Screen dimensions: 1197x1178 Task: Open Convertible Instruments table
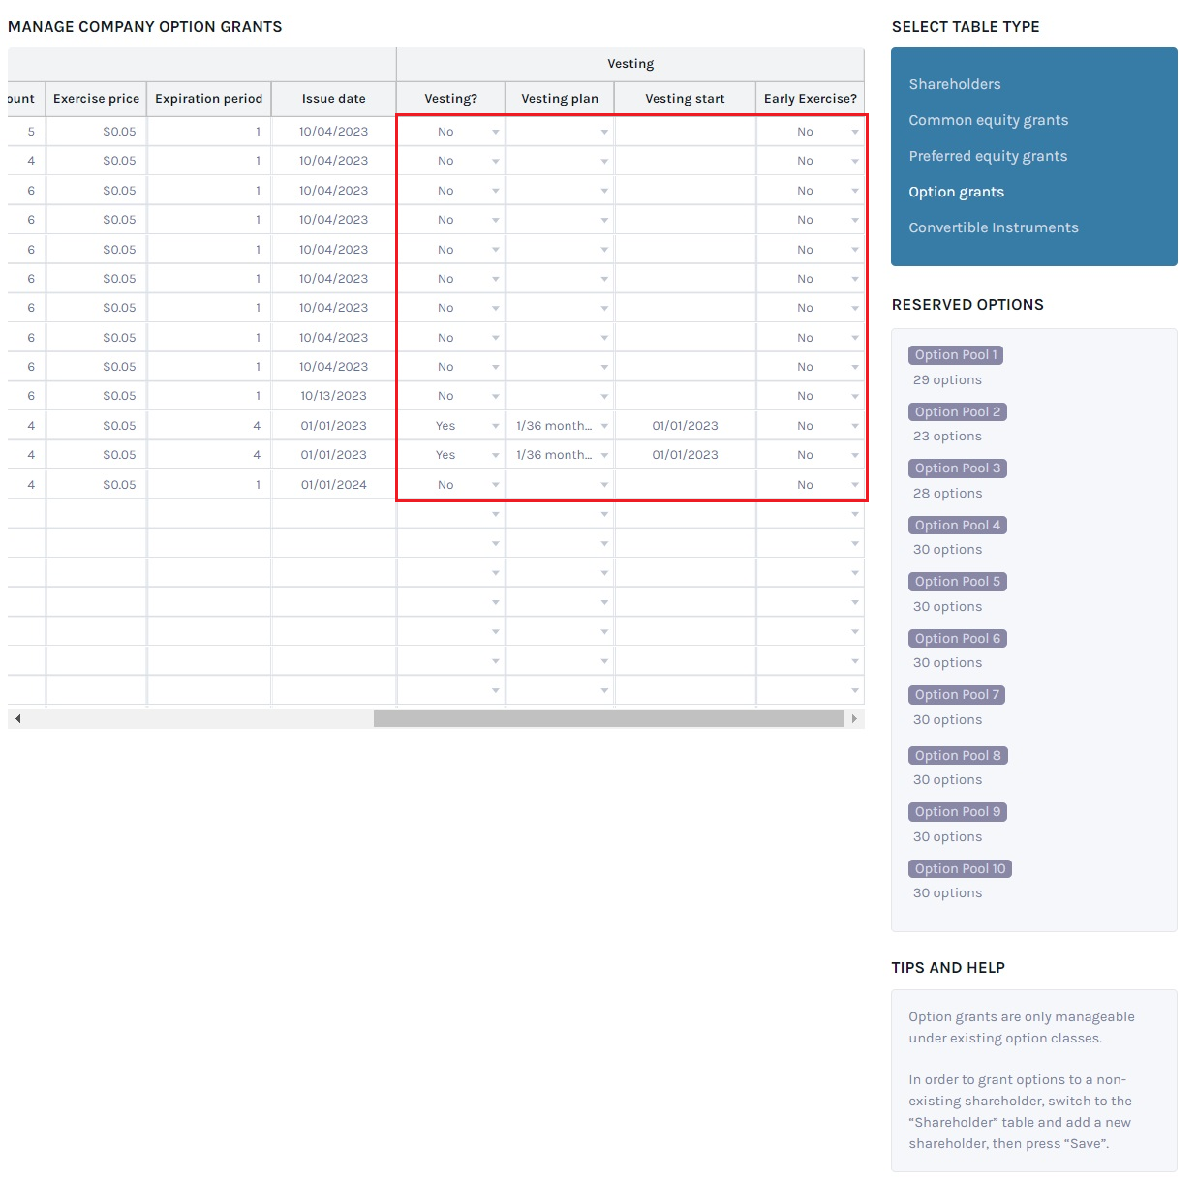pyautogui.click(x=993, y=227)
